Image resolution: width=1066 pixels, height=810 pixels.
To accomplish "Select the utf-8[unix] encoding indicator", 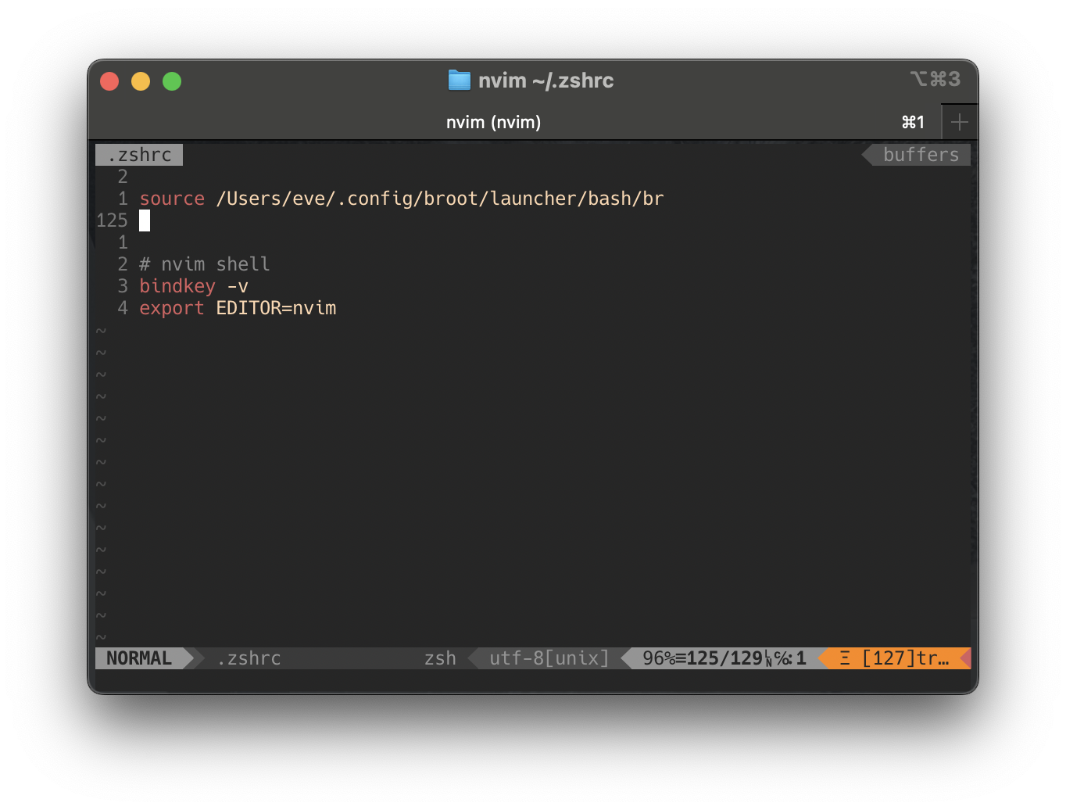I will [x=549, y=658].
